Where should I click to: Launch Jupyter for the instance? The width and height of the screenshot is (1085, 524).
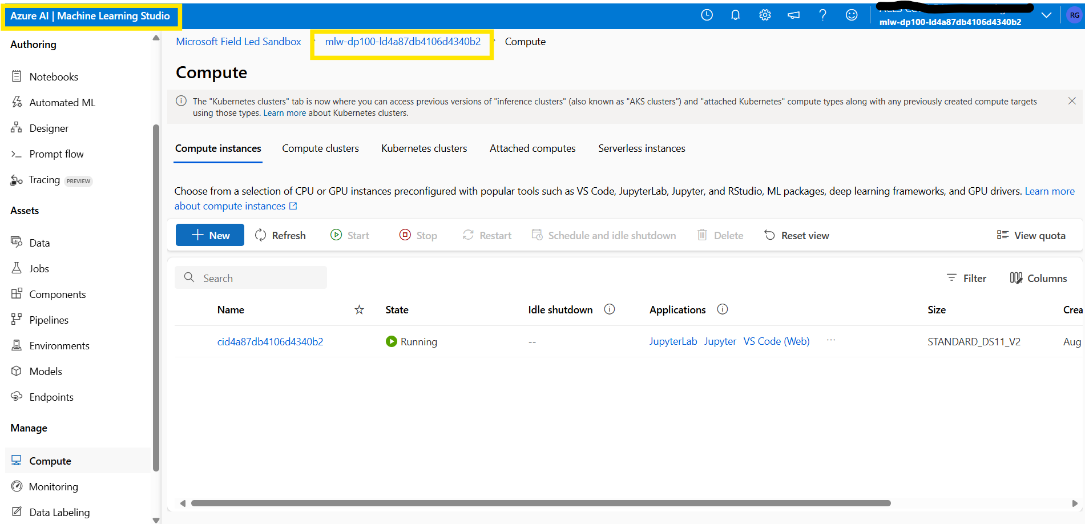(x=720, y=341)
